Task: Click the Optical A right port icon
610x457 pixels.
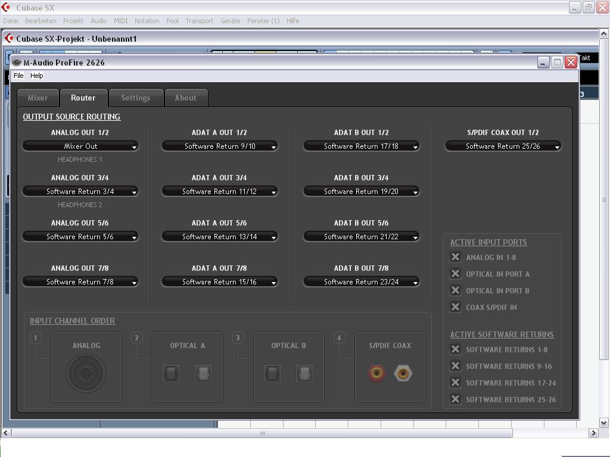Action: point(203,374)
